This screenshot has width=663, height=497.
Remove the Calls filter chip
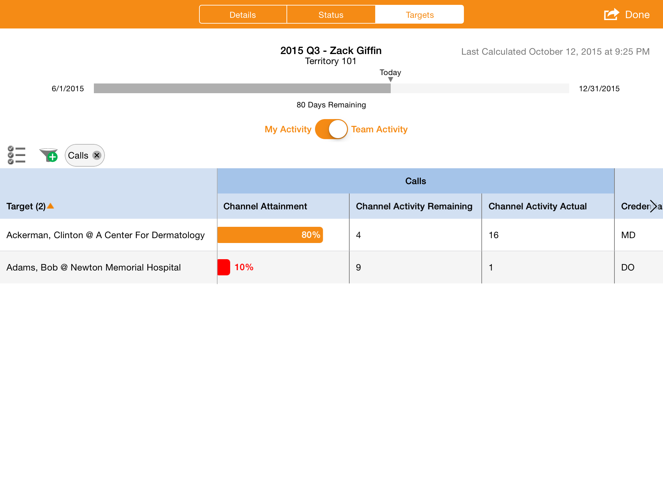pos(97,155)
